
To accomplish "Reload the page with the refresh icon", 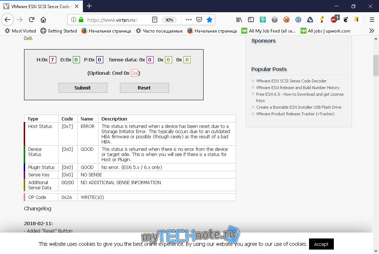I will tap(31, 20).
